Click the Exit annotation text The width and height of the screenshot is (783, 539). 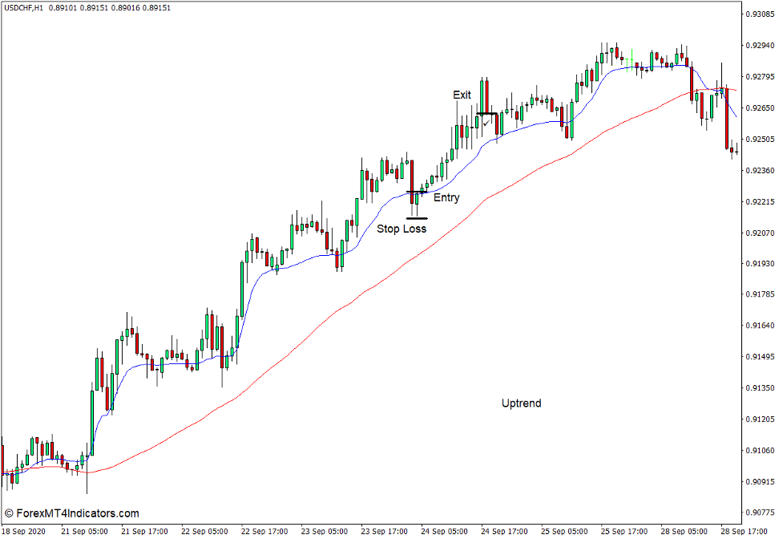coord(462,96)
